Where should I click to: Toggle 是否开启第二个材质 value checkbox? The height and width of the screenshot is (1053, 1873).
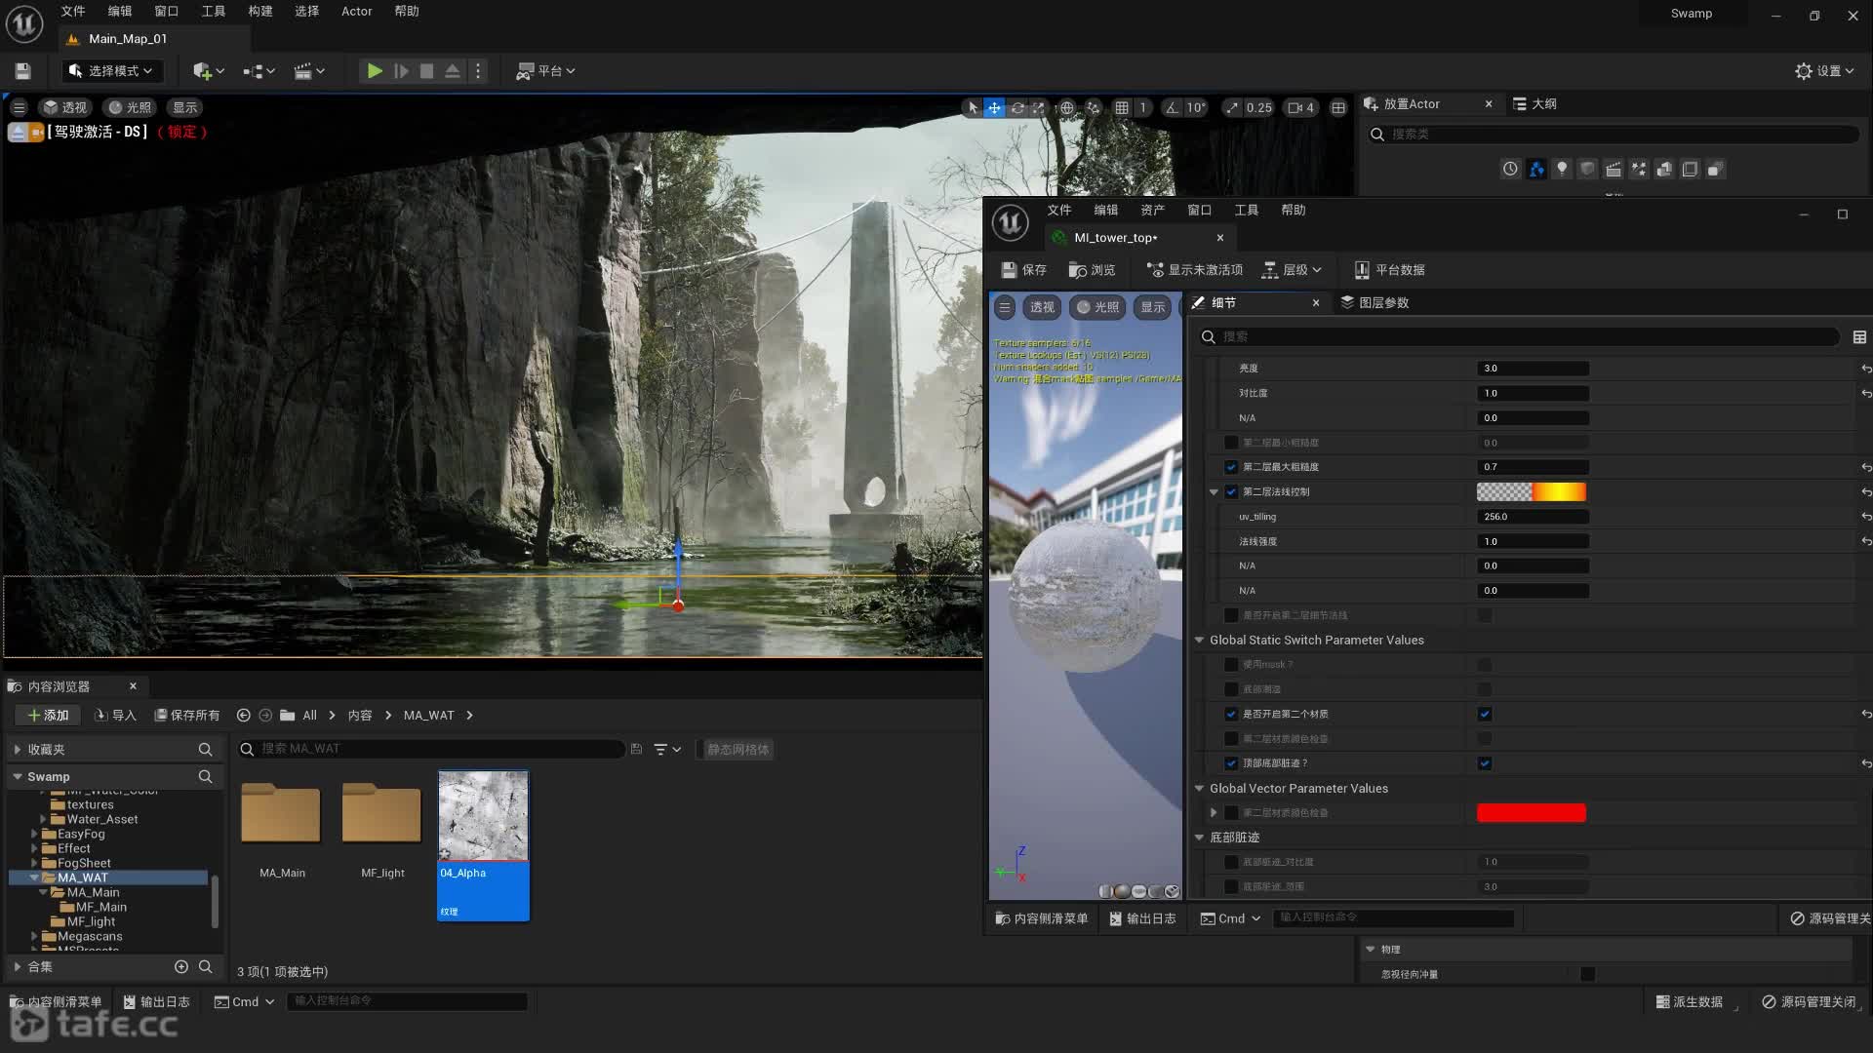point(1485,715)
